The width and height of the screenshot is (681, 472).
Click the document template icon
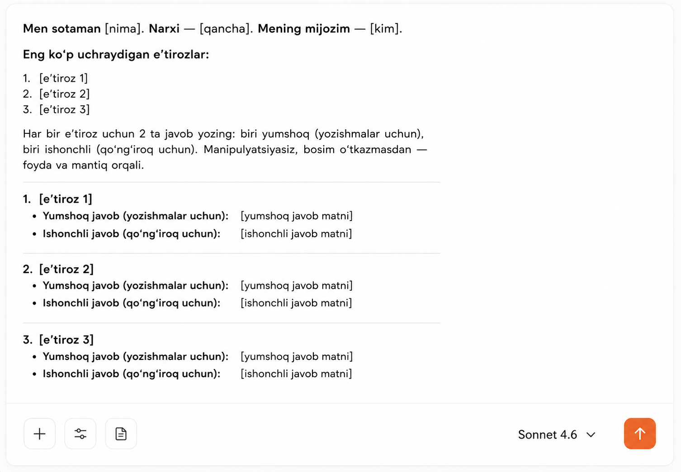121,434
